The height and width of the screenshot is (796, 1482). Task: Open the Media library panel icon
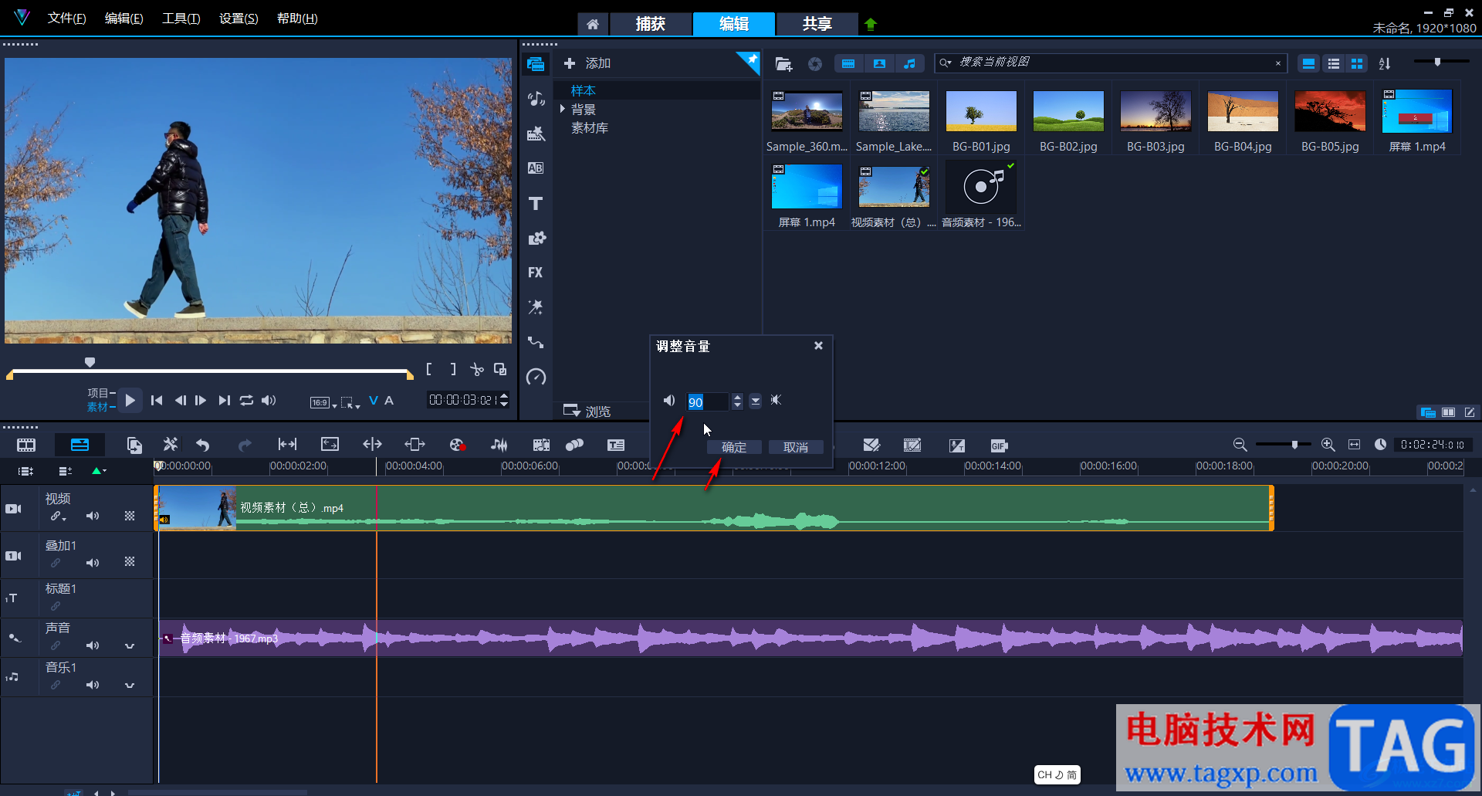click(536, 64)
